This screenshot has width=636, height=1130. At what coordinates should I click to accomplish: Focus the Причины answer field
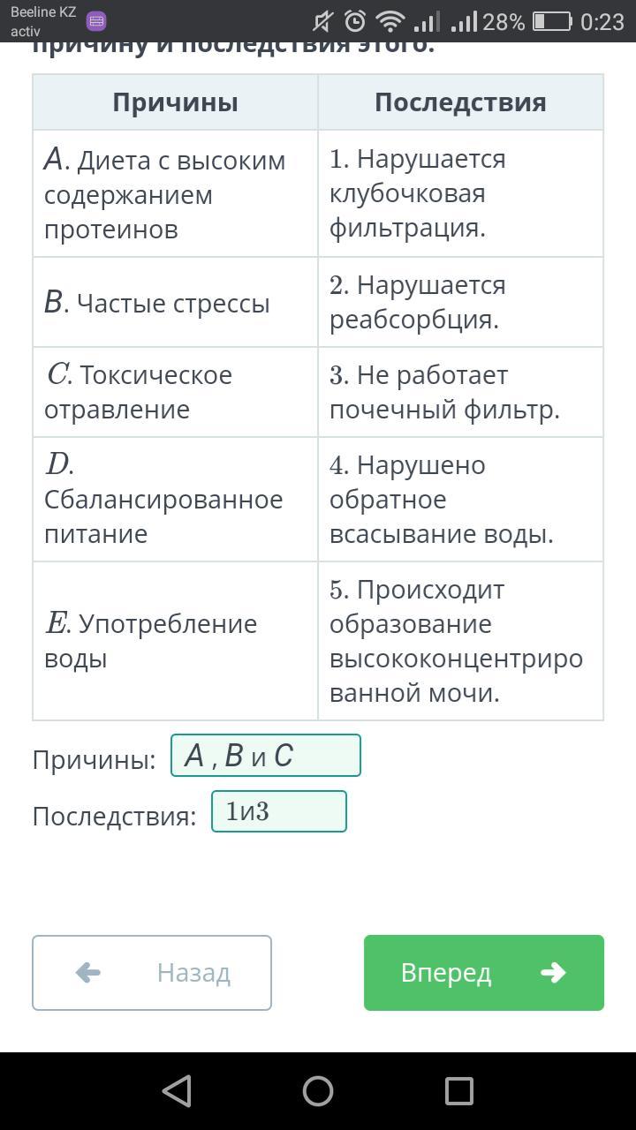click(x=266, y=756)
